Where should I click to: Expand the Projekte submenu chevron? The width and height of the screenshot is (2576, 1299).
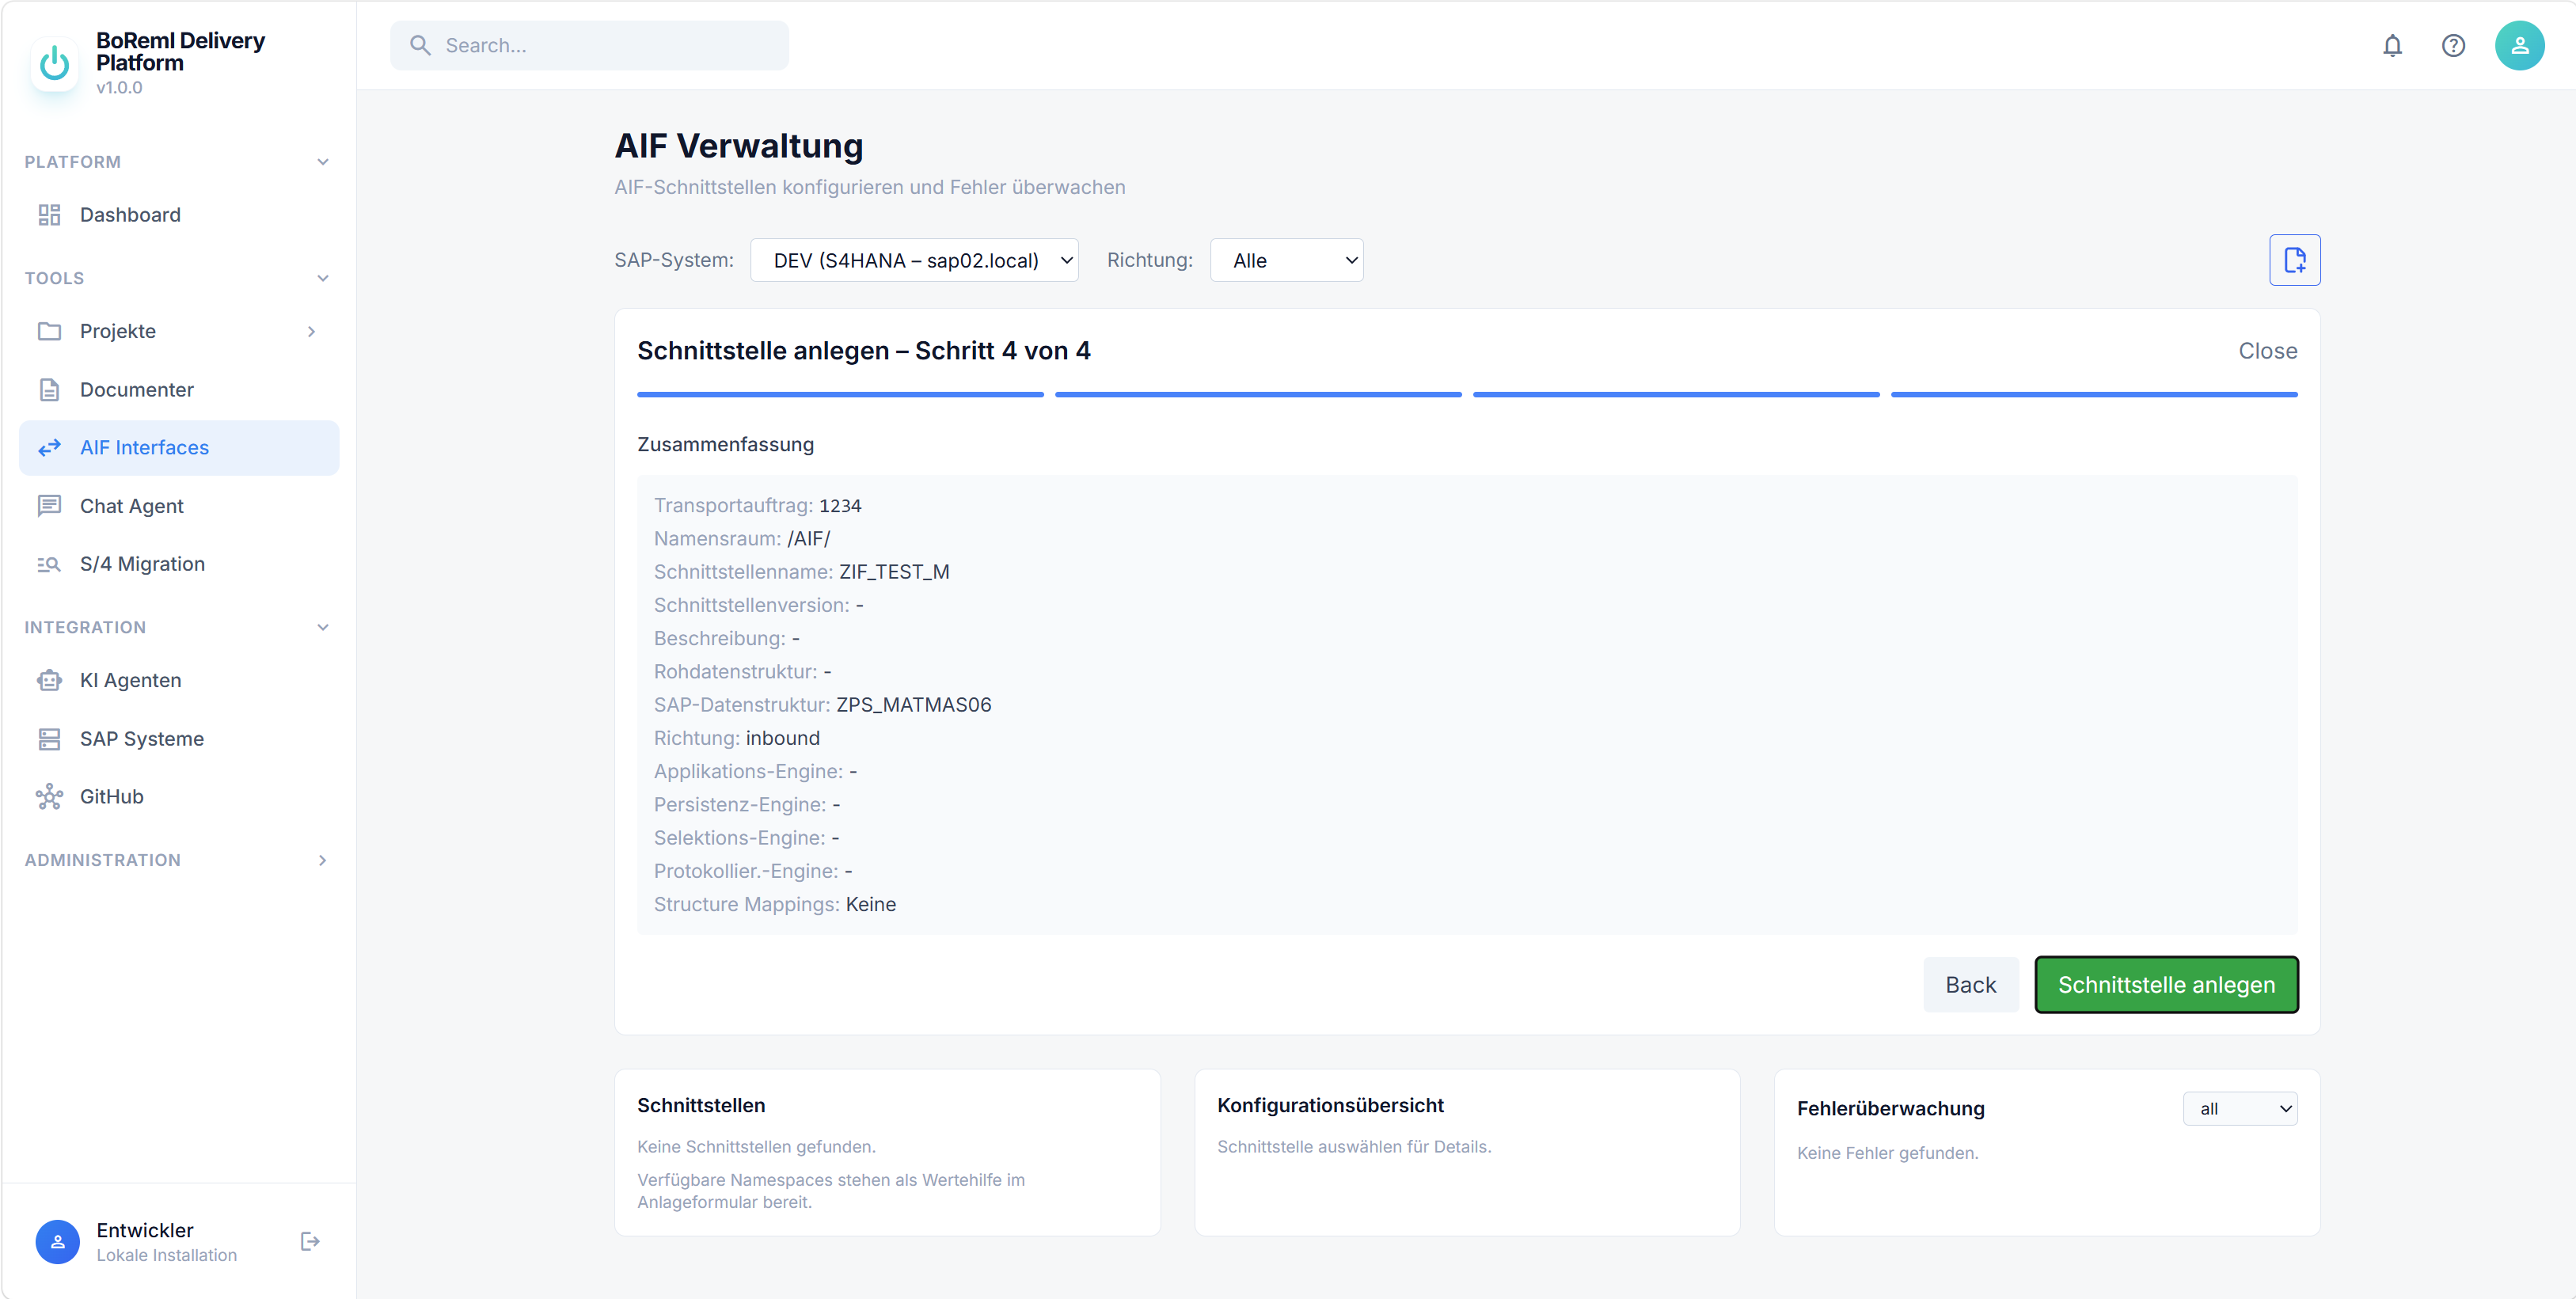click(x=311, y=331)
